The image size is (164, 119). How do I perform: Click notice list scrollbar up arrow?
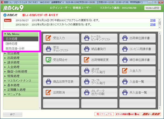[x=160, y=20]
